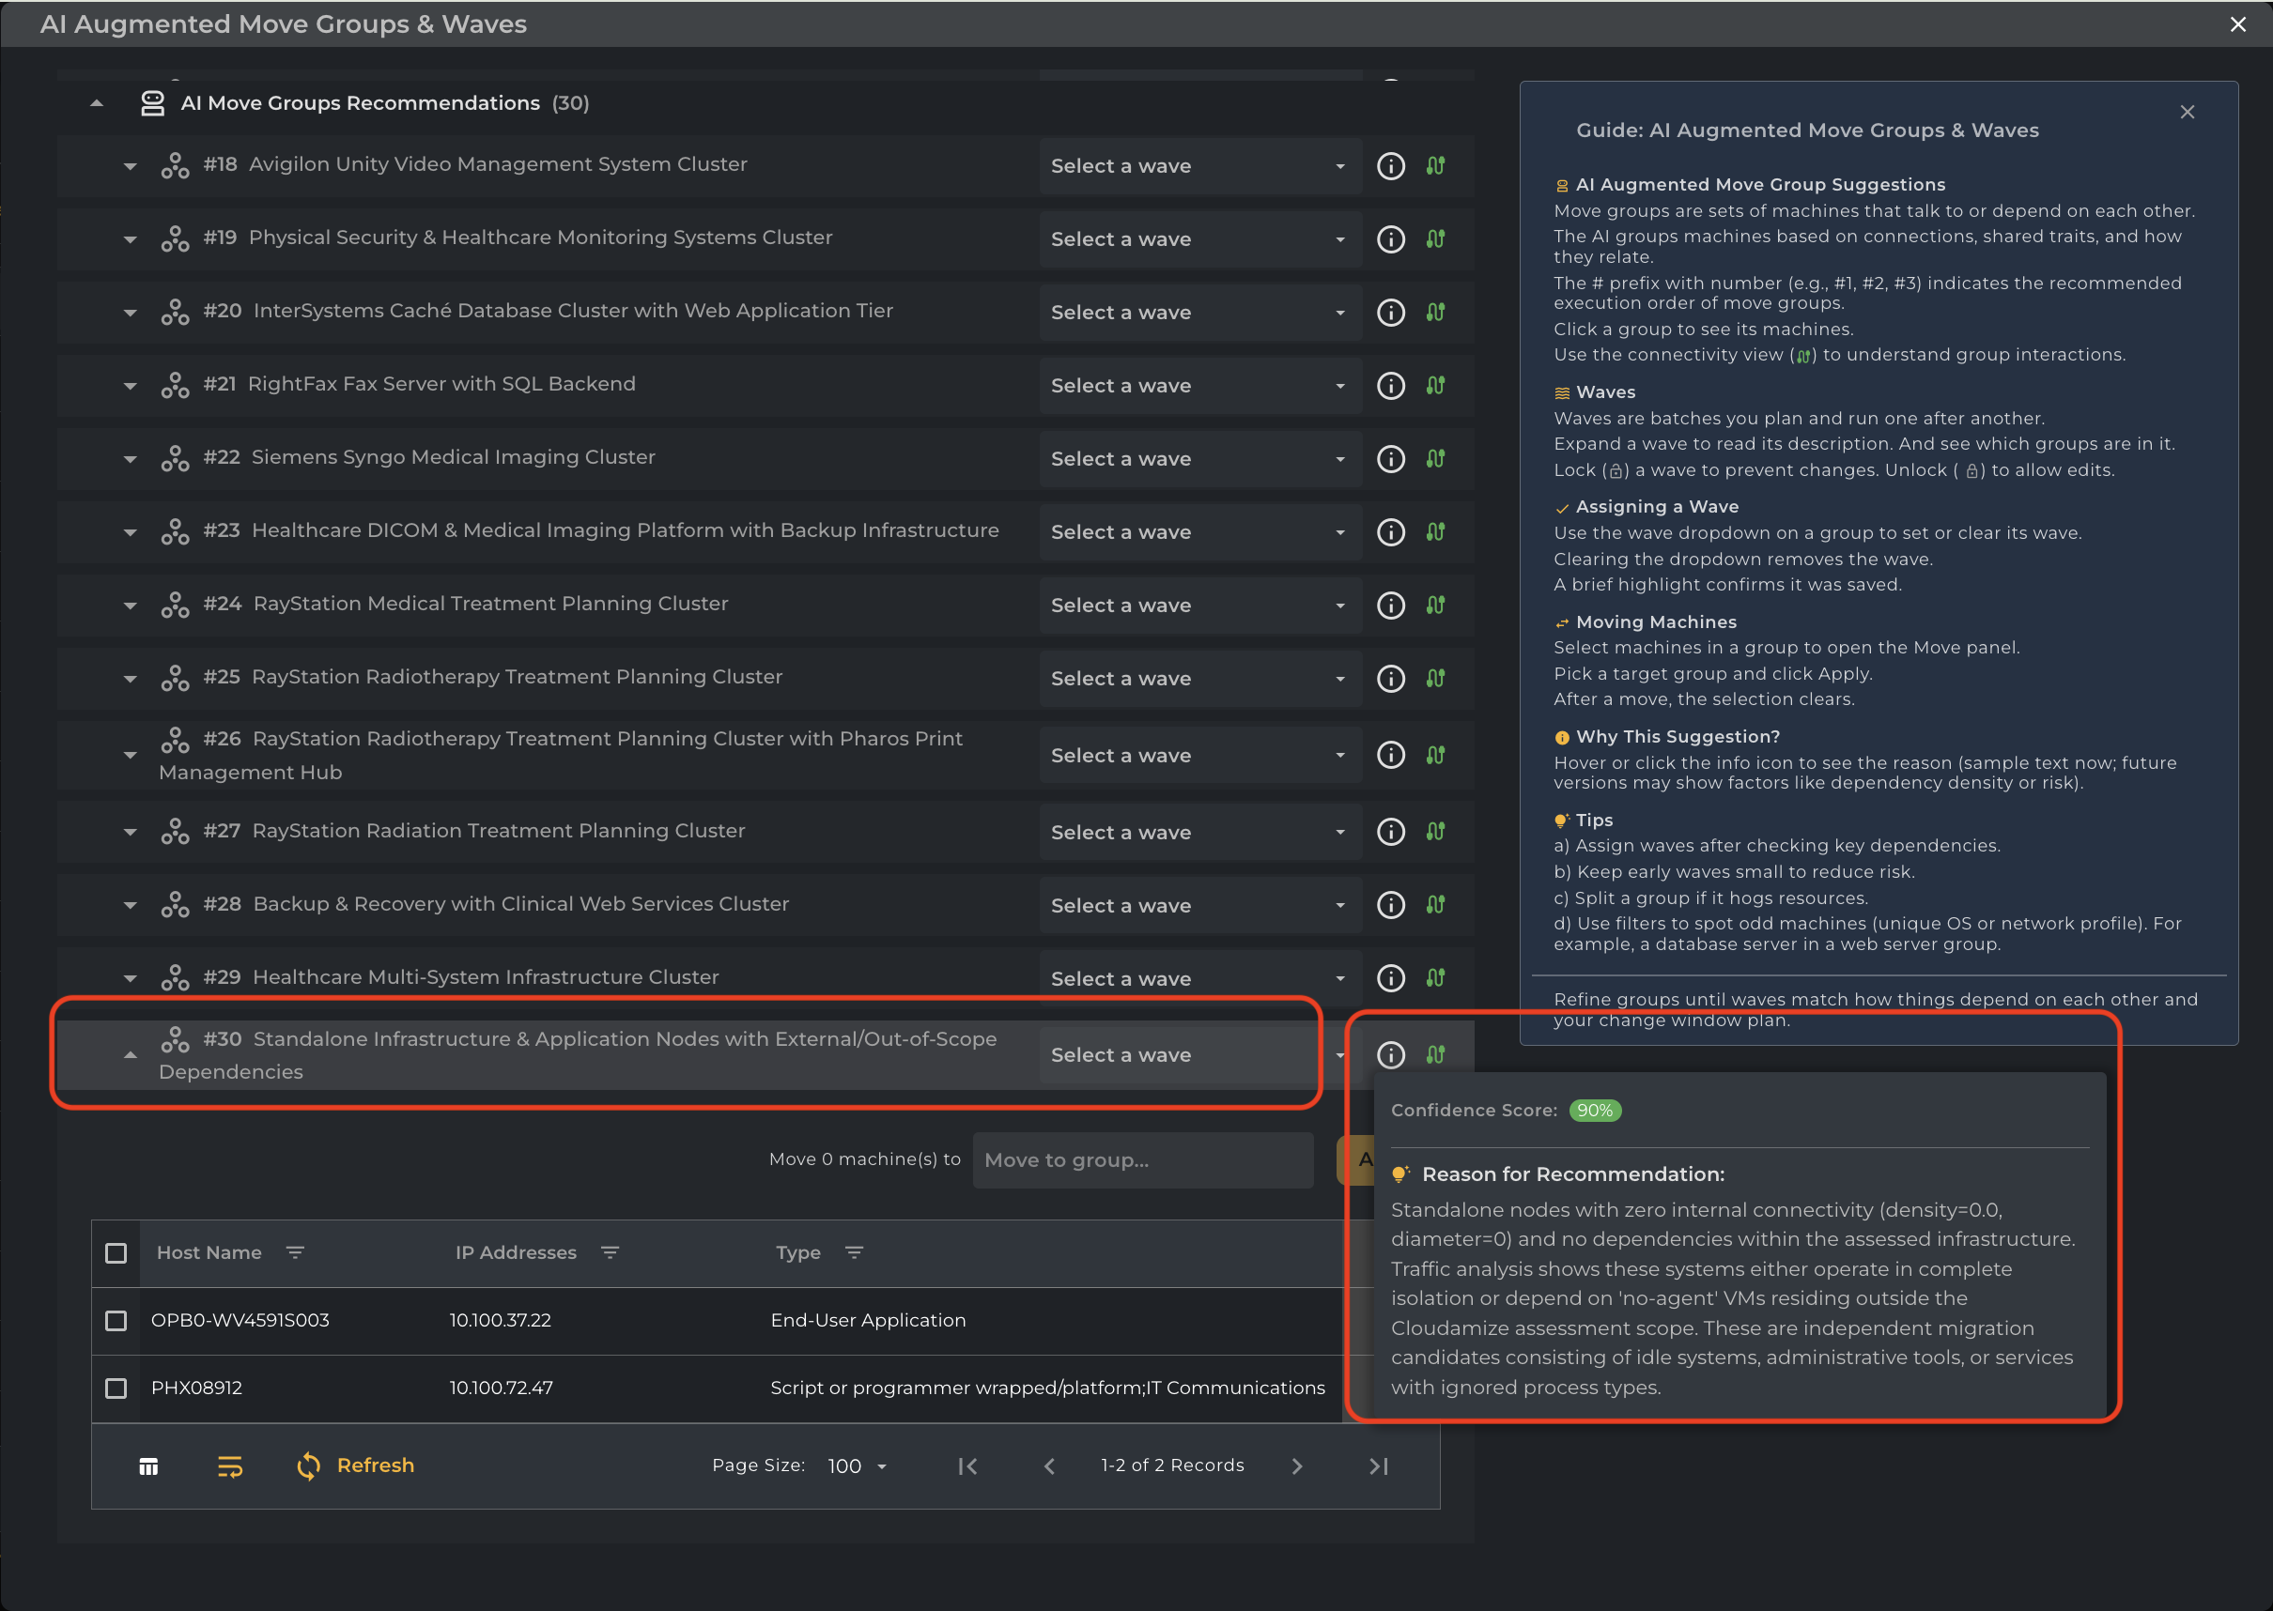
Task: Open Page Size 100 dropdown
Action: [x=857, y=1466]
